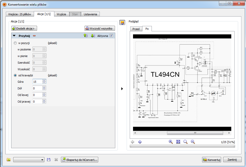Reset the preview zoom to 100%
246x167 pixels.
coord(185,142)
